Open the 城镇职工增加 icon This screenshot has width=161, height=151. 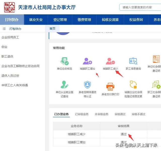pyautogui.click(x=87, y=61)
